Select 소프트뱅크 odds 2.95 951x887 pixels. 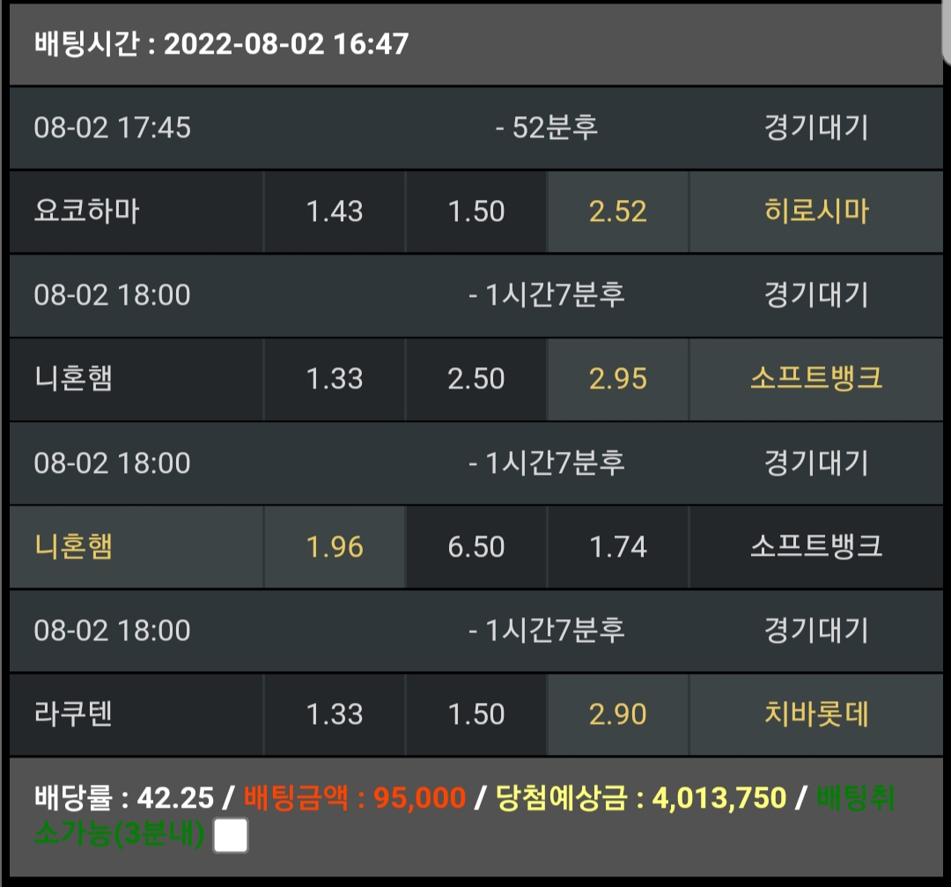618,379
